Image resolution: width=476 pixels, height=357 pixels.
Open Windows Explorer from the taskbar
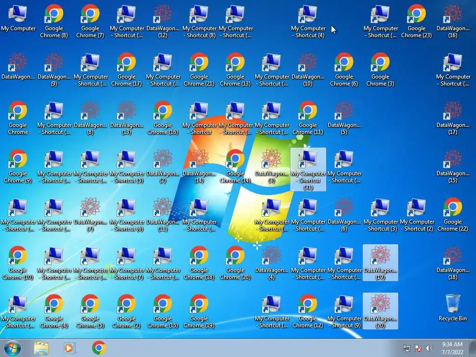pyautogui.click(x=41, y=348)
